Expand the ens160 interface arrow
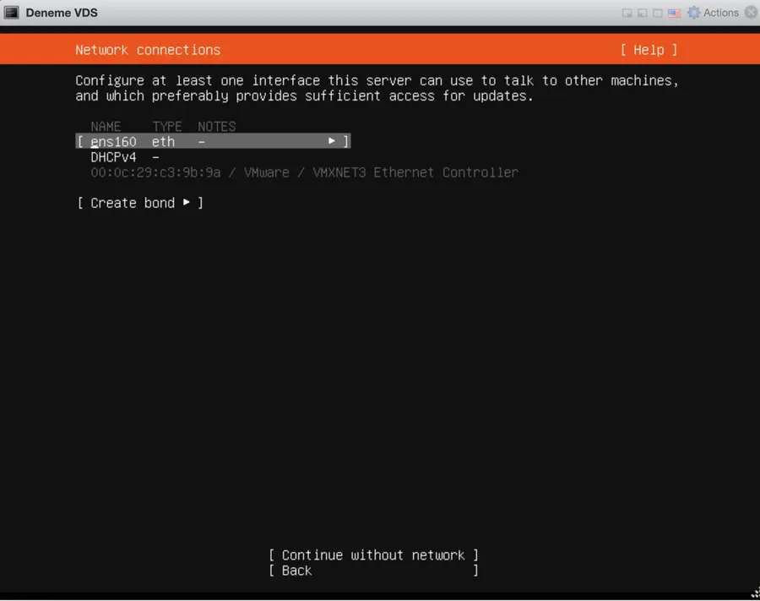The height and width of the screenshot is (601, 760). [x=332, y=141]
